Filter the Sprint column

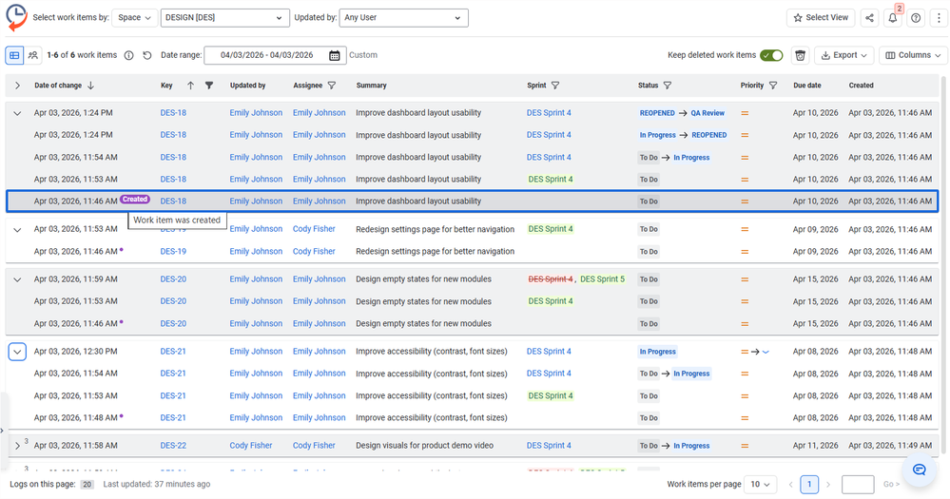[555, 86]
